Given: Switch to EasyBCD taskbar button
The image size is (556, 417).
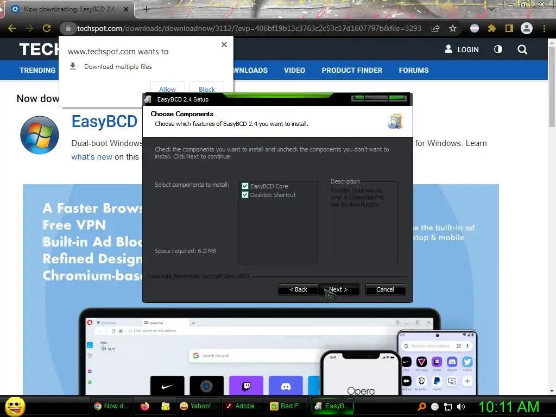Looking at the screenshot, I should tap(333, 406).
